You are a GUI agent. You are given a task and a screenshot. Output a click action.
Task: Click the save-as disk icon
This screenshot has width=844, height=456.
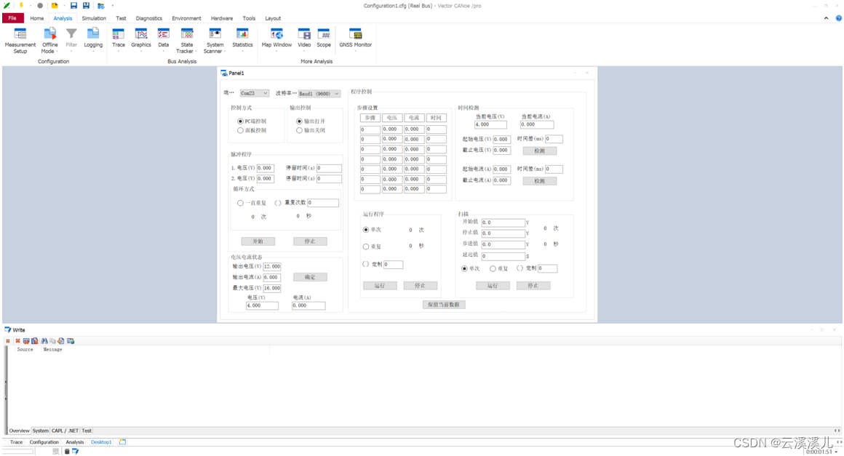click(86, 5)
